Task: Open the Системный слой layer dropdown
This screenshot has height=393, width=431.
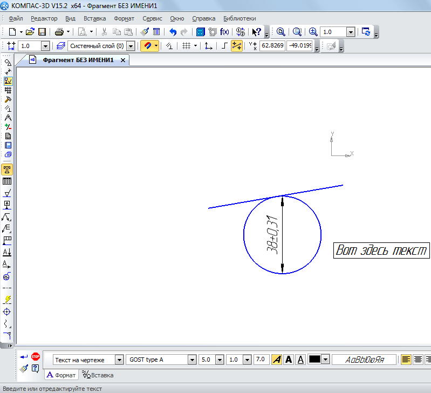Action: click(130, 46)
